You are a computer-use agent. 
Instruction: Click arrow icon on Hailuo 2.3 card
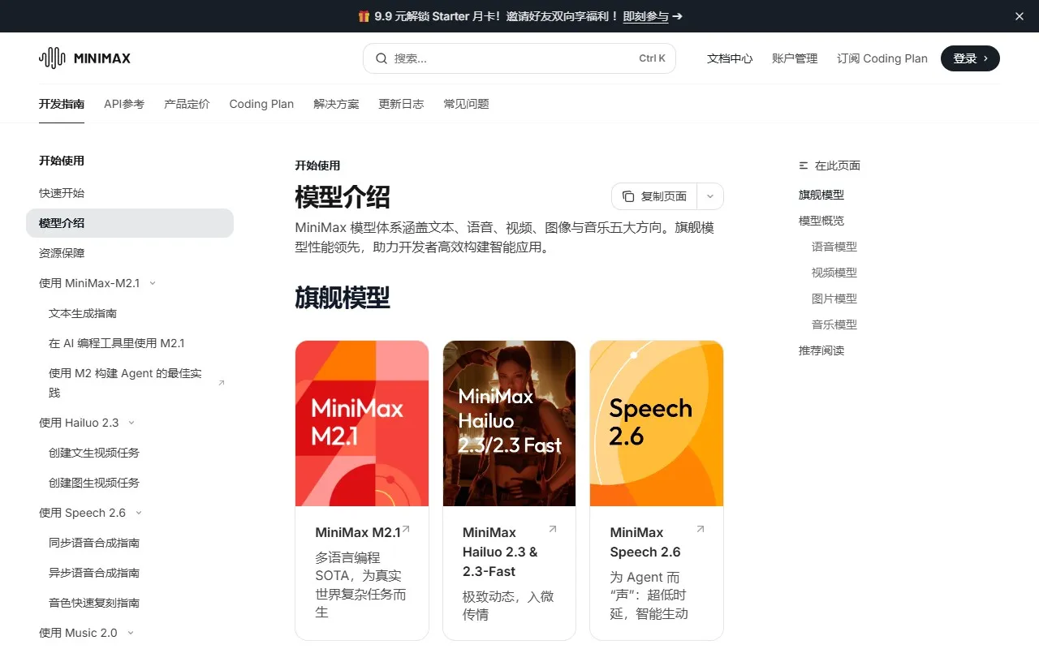553,530
